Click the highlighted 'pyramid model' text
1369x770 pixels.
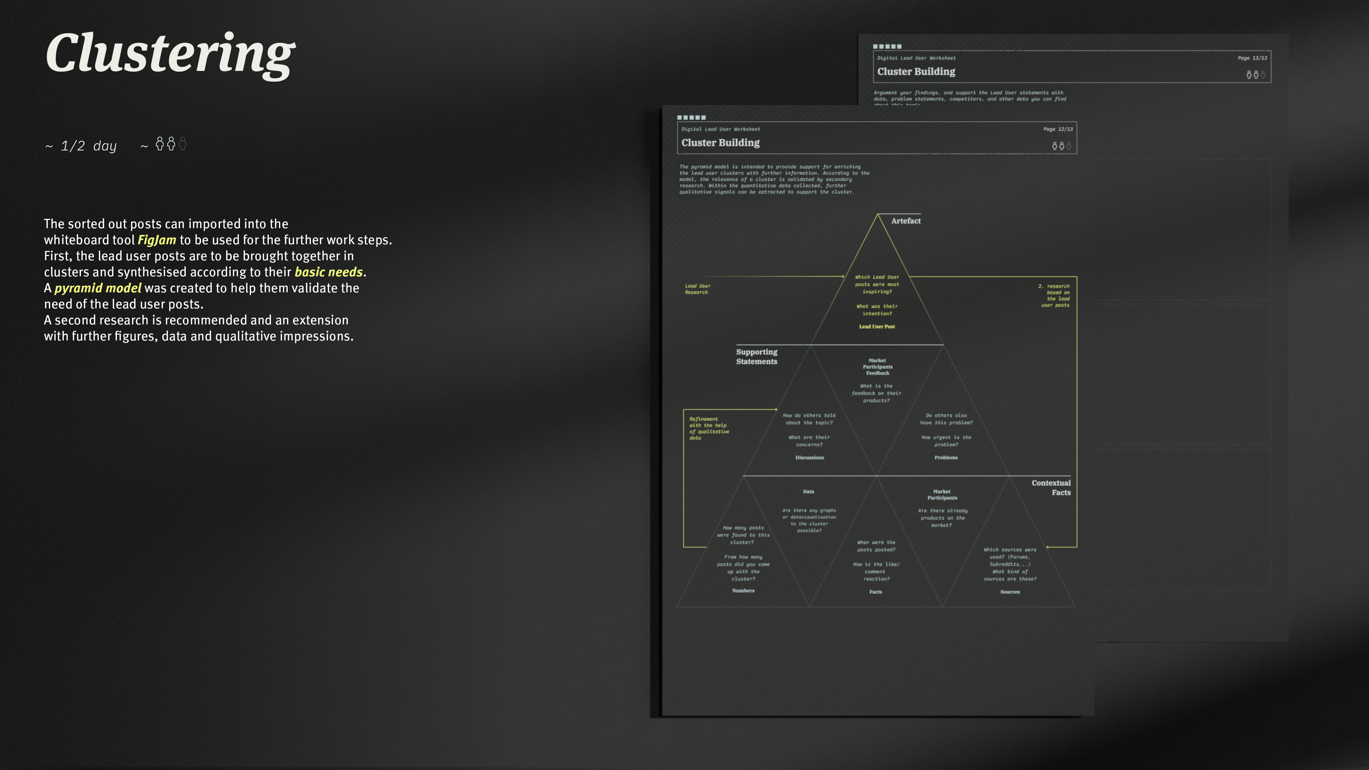click(98, 288)
